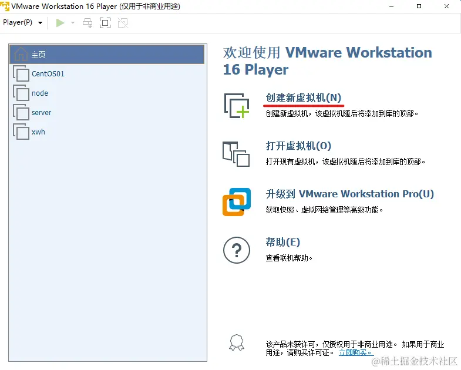Click description text 创建新虚拟机，该虚拟机随后将添加到库的顶部
Image resolution: width=461 pixels, height=370 pixels.
coord(342,113)
